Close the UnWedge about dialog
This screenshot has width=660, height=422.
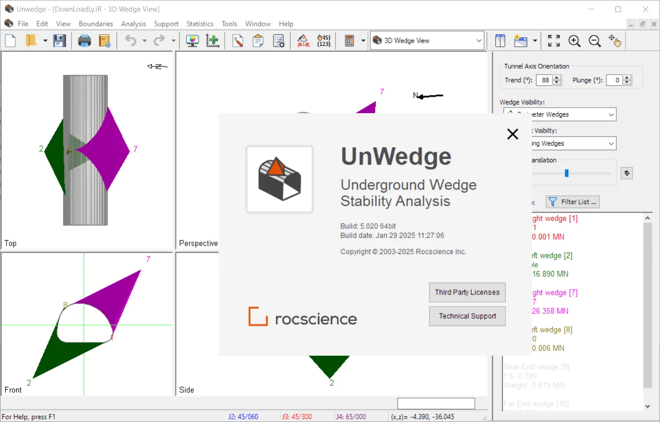pyautogui.click(x=512, y=134)
